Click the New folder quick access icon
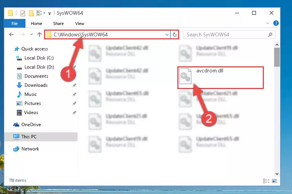 tap(31, 13)
